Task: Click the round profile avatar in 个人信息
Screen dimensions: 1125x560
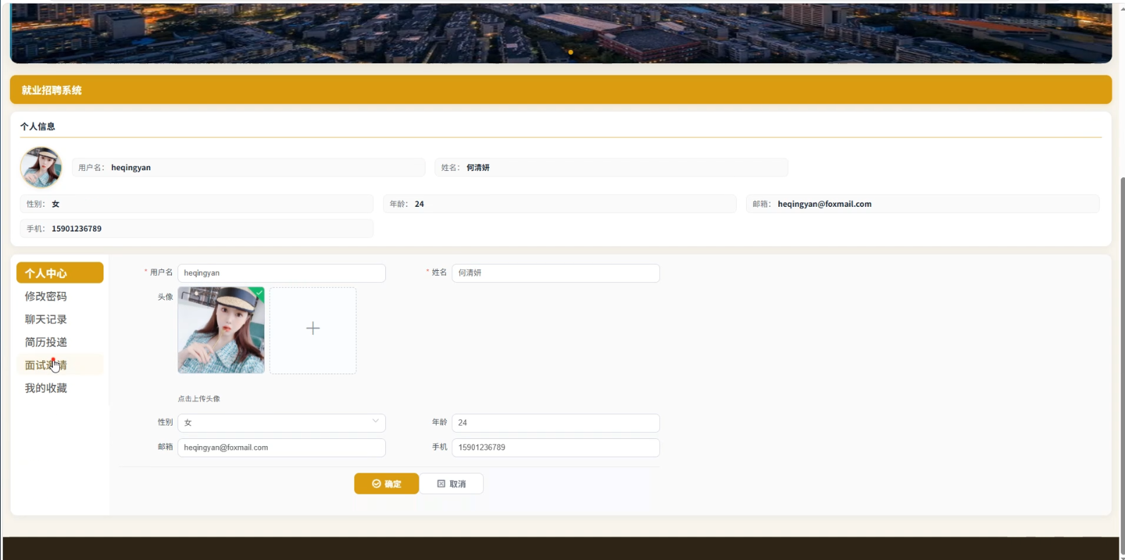Action: 41,167
